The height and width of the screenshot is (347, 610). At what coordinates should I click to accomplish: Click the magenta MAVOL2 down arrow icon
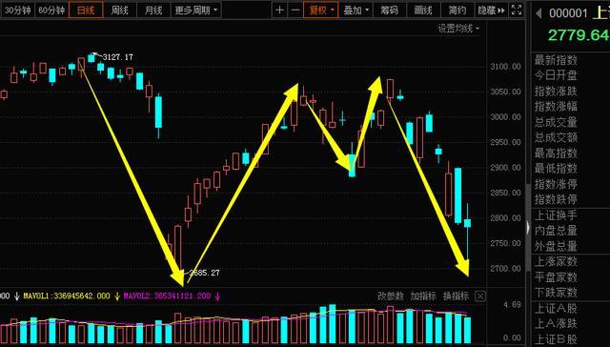[x=217, y=296]
